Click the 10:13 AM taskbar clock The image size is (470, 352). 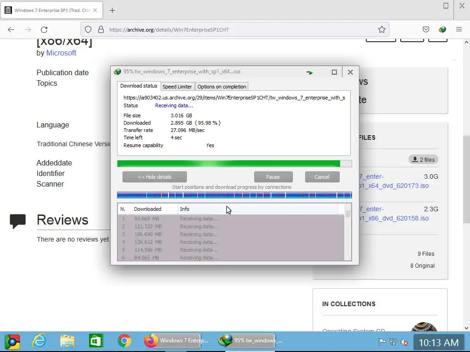[439, 342]
